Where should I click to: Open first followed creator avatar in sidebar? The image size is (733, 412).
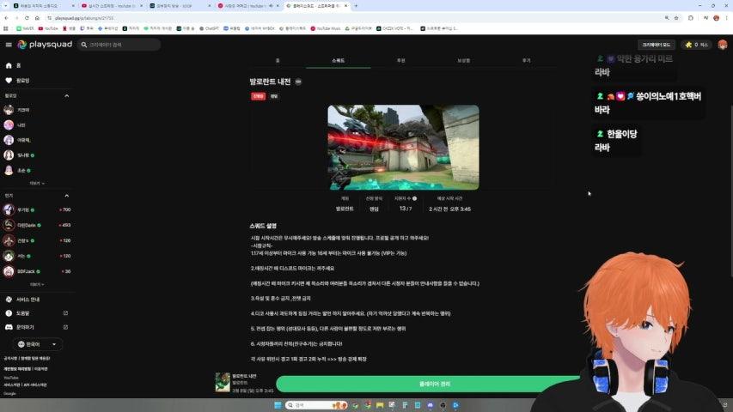9,110
